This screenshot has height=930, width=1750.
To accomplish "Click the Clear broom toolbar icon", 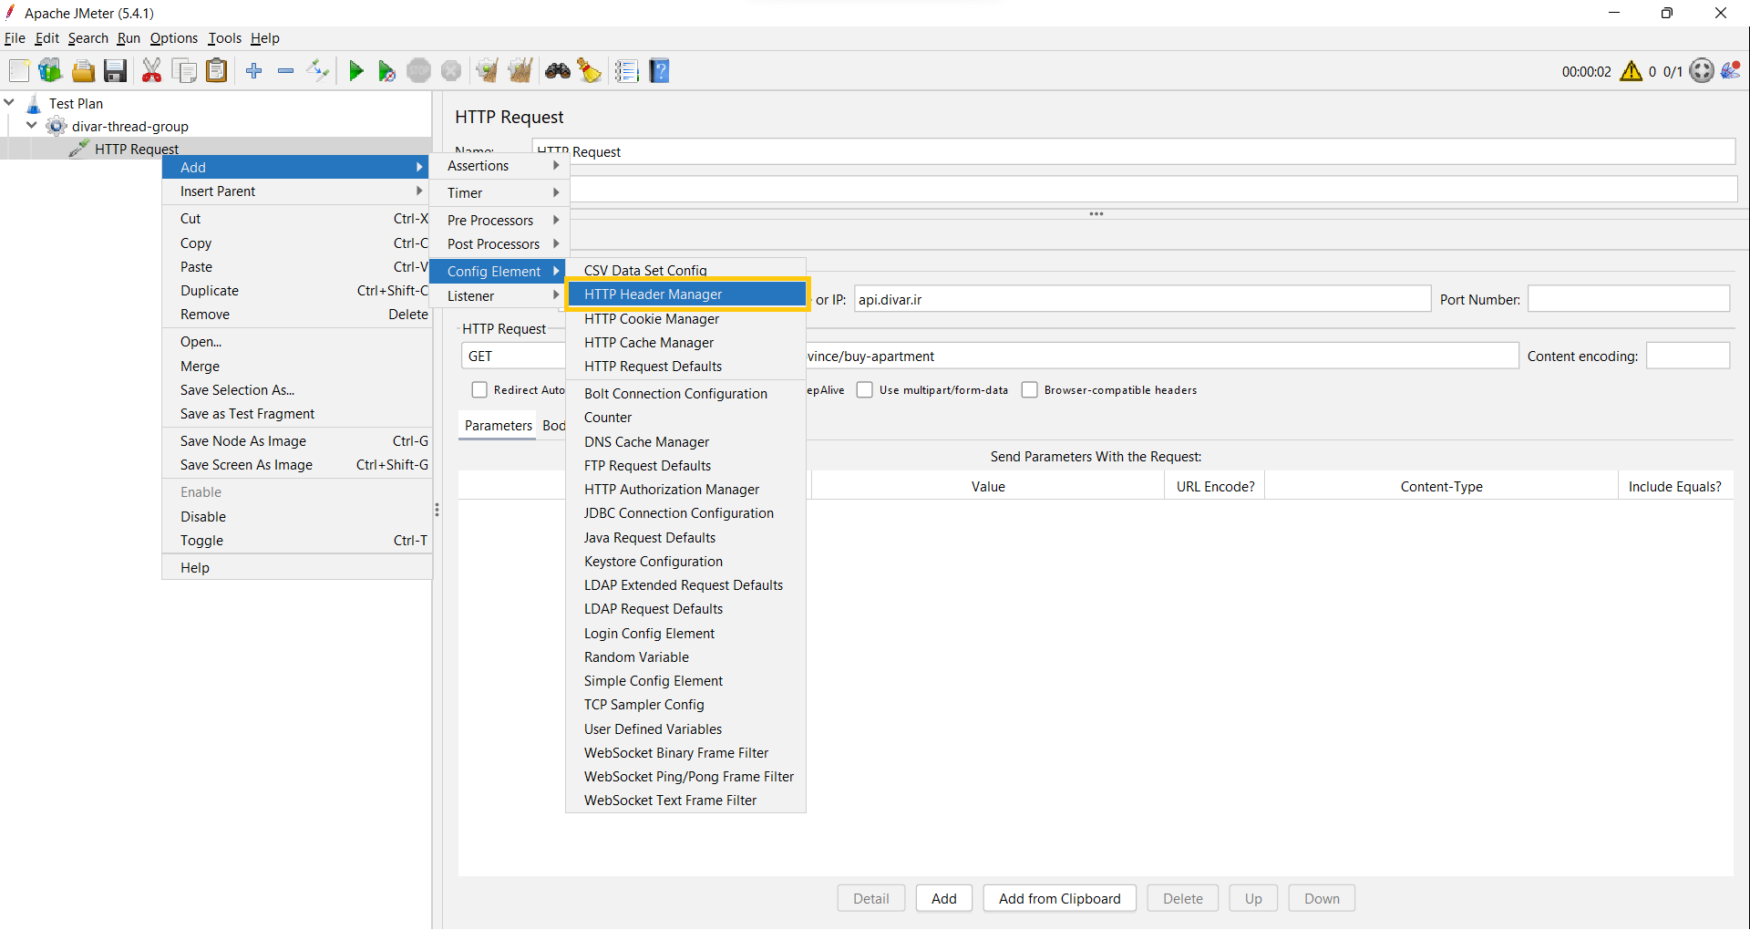I will [x=487, y=70].
